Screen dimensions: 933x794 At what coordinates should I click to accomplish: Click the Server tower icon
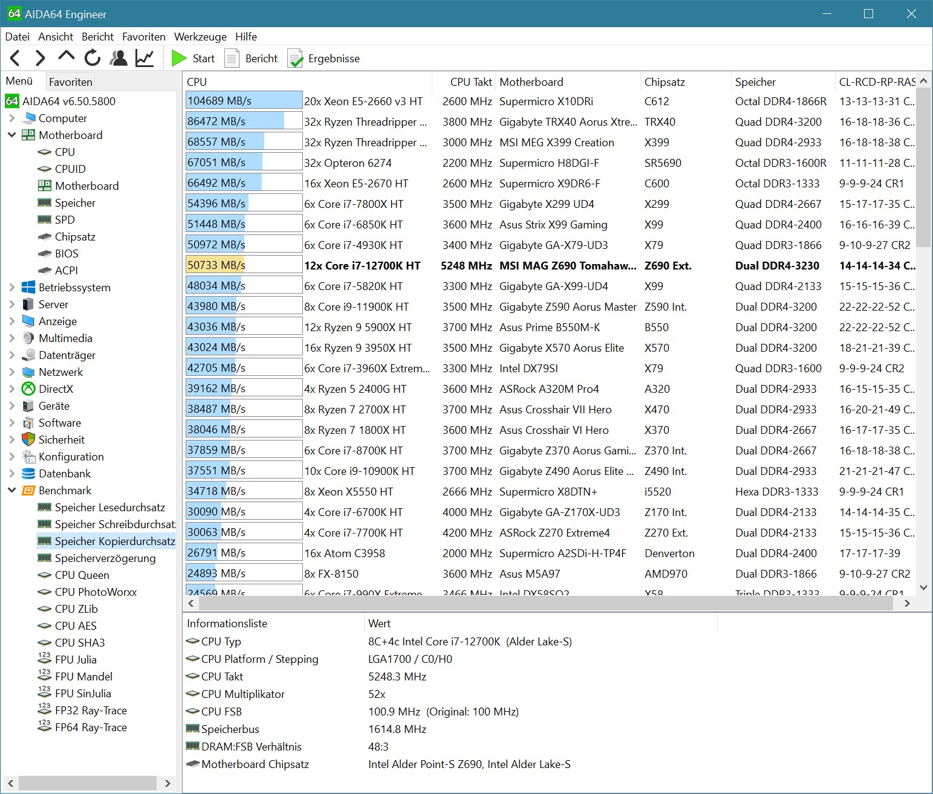(28, 304)
